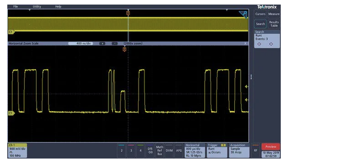The image size is (340, 164).
Task: Click the zoom magnifier icon in overview
Action: coord(243,15)
